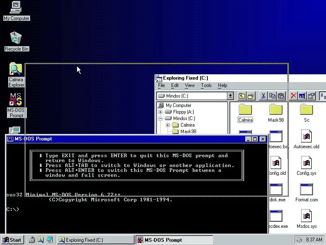This screenshot has height=245, width=326.
Task: Click the Copy icon in Explorer toolbar
Action: coord(272,96)
